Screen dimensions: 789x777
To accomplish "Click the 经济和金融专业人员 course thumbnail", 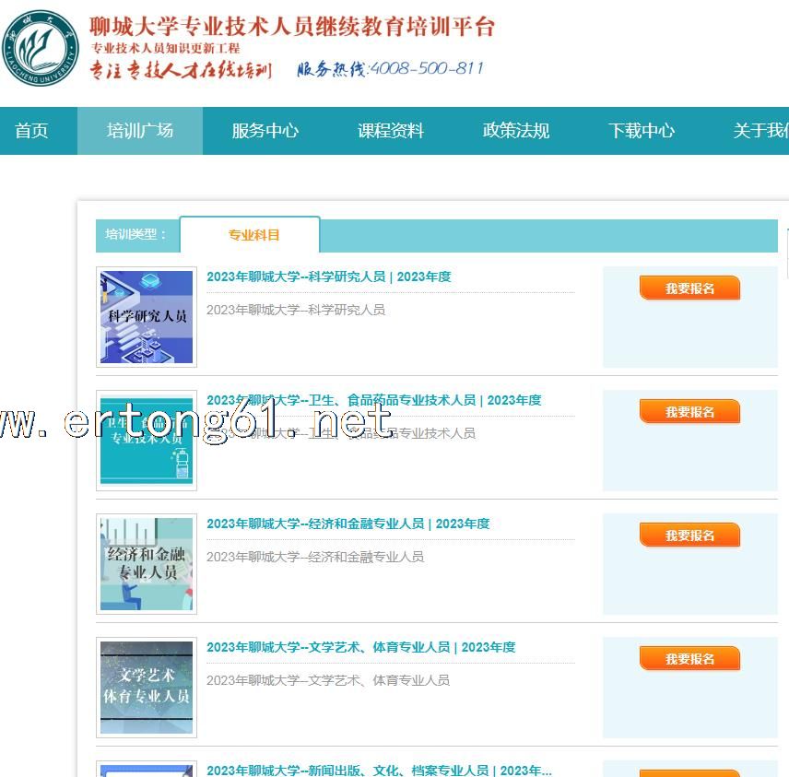I will tap(147, 564).
